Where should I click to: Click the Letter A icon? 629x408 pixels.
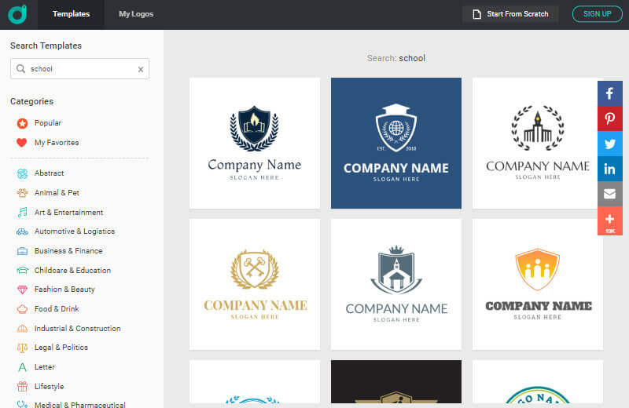[x=23, y=367]
